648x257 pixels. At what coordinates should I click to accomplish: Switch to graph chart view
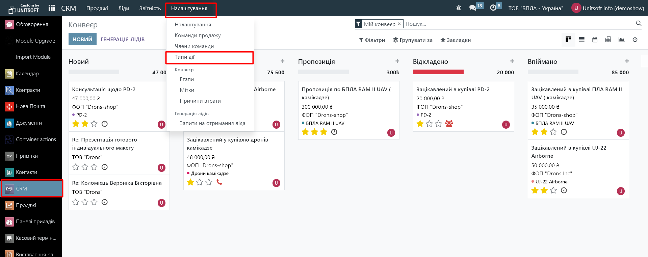click(x=621, y=40)
